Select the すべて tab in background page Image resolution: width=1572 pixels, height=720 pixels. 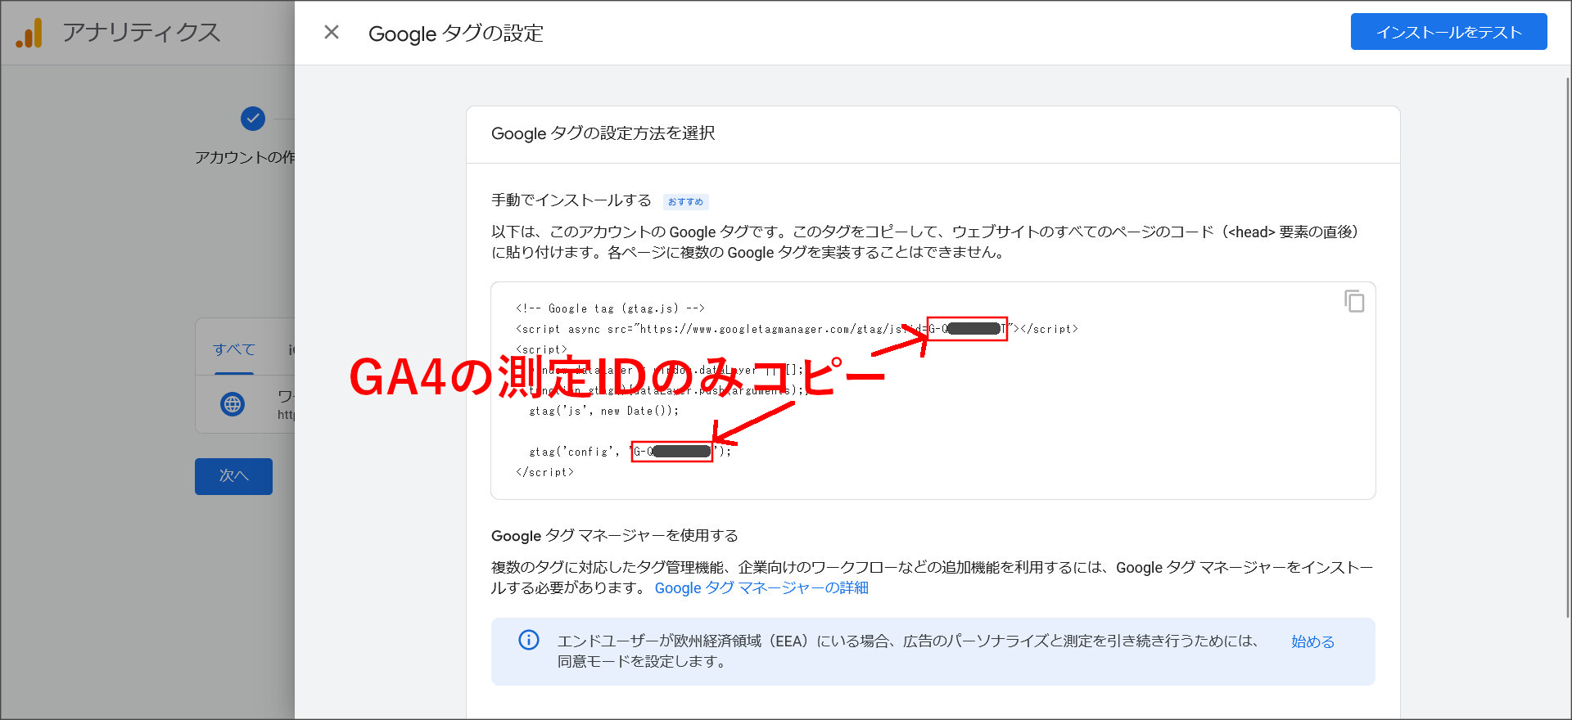234,349
